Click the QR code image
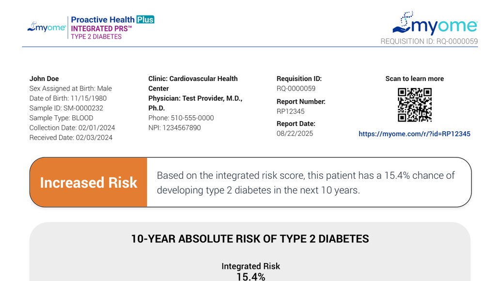Screen dimensions: 500x281 tap(414, 105)
